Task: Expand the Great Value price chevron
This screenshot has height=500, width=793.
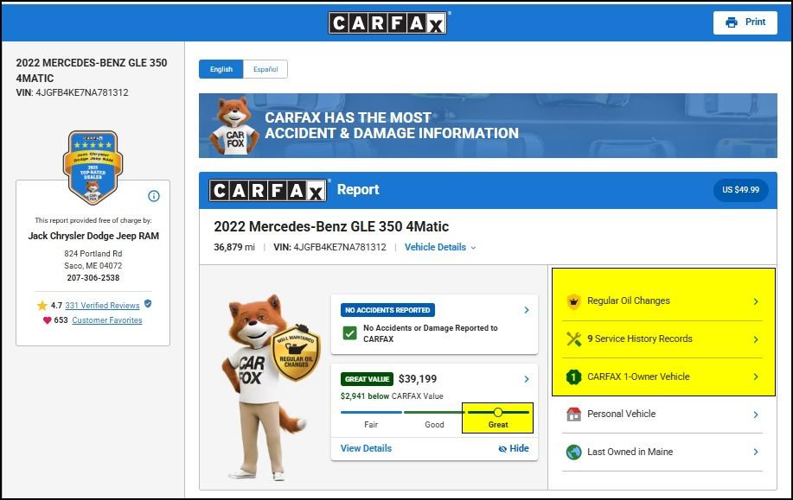Action: tap(527, 379)
